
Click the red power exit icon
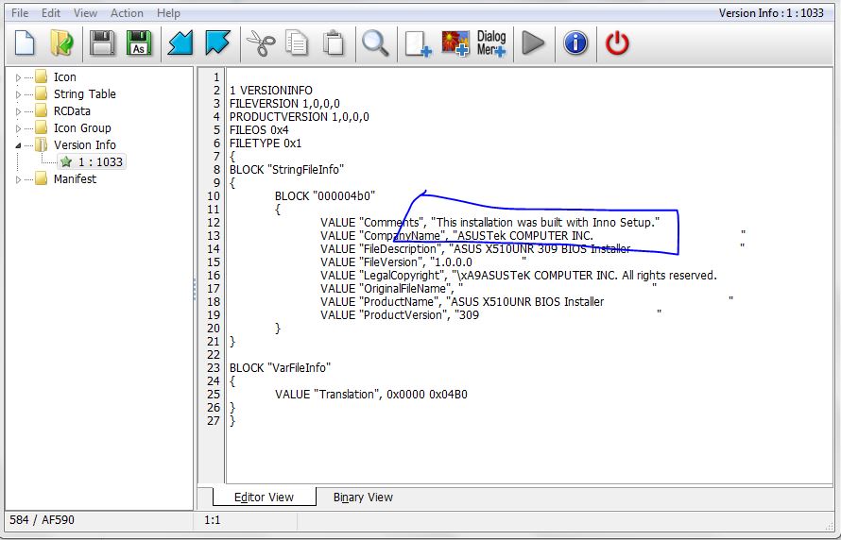(x=617, y=42)
